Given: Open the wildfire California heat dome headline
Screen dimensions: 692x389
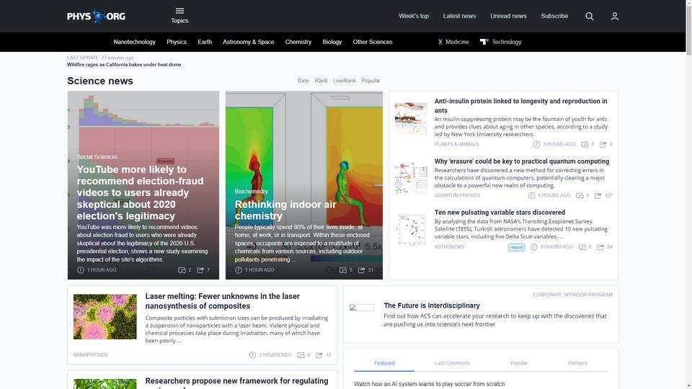Looking at the screenshot, I should pos(124,64).
